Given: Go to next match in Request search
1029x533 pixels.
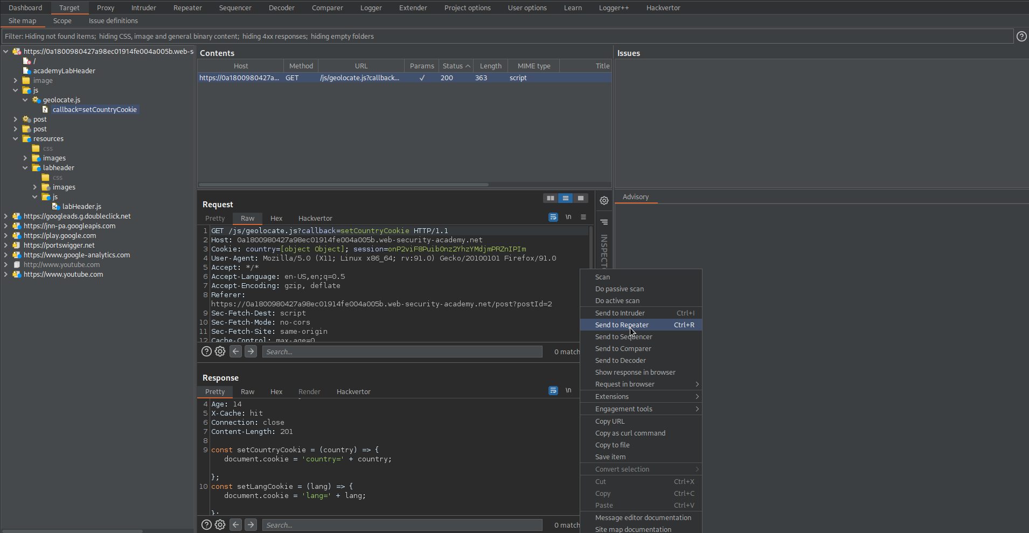Looking at the screenshot, I should (x=251, y=352).
